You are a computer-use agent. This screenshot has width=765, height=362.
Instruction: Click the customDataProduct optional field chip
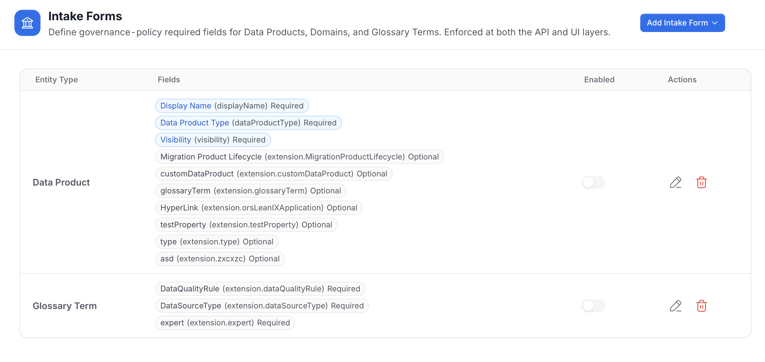click(274, 174)
